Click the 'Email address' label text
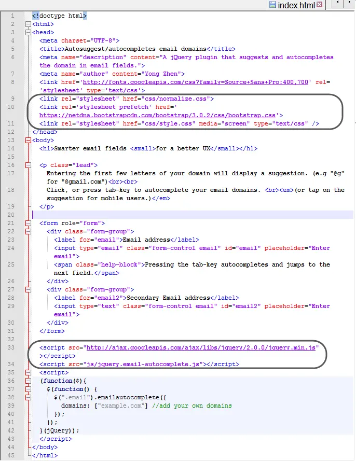Image resolution: width=356 pixels, height=461 pixels. [x=146, y=240]
